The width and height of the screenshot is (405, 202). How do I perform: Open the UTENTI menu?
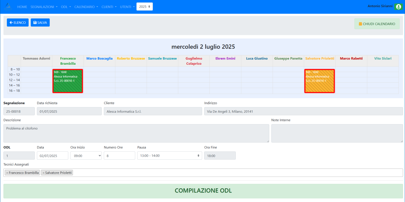click(x=127, y=7)
